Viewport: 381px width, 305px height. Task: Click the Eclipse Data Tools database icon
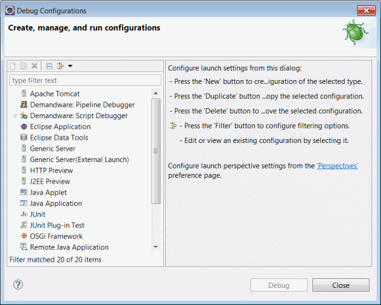point(24,137)
